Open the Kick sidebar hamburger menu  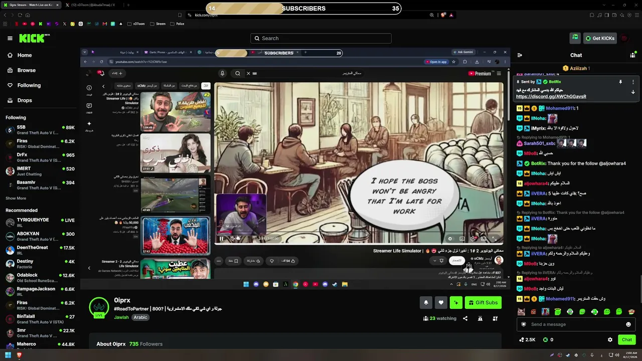point(10,38)
